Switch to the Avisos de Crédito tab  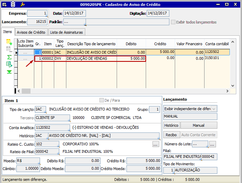(x=31, y=32)
